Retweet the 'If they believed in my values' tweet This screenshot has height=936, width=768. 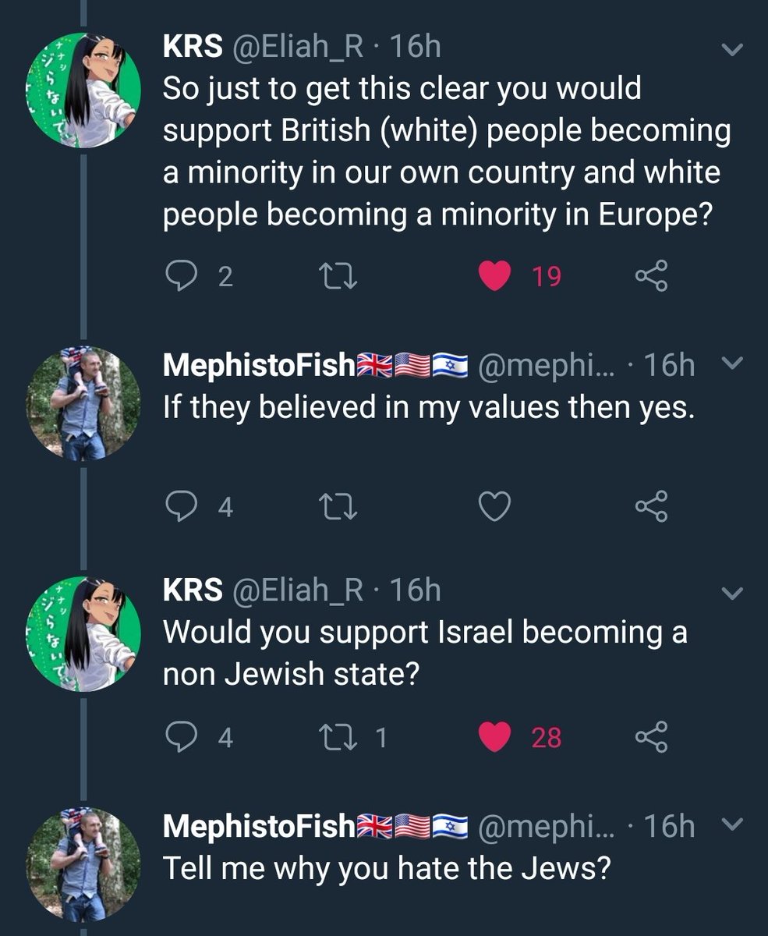click(x=339, y=507)
